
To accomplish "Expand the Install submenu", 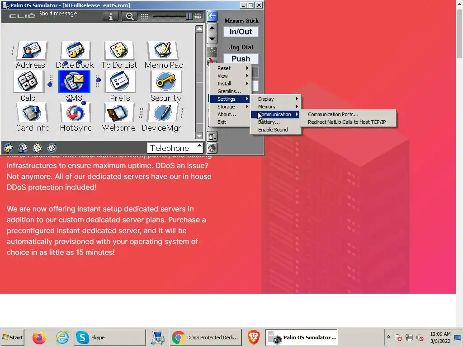I will (x=230, y=84).
